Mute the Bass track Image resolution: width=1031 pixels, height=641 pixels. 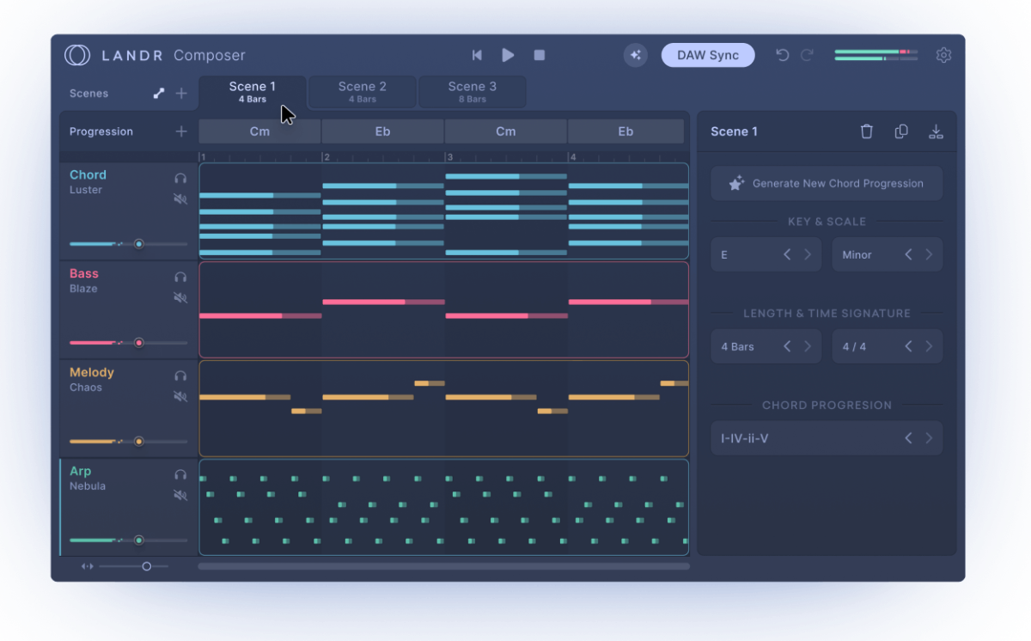(180, 298)
